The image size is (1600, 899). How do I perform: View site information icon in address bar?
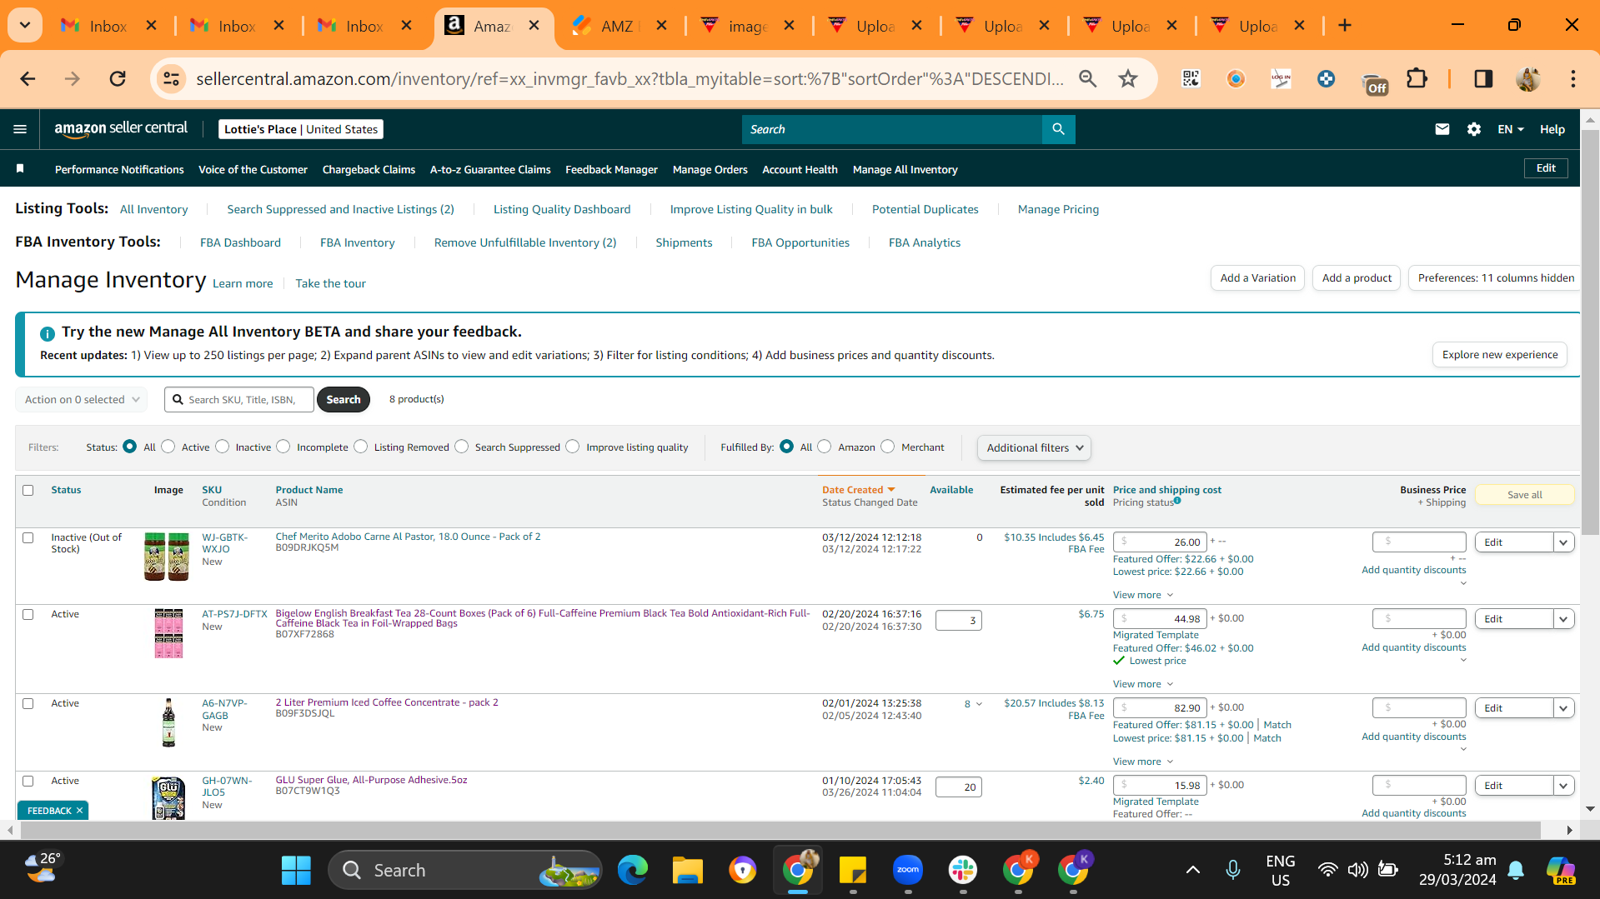tap(171, 79)
